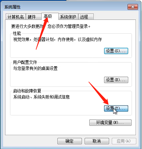Click the 用户配置文件 group label
Screen dimensions: 142x149
[25, 62]
